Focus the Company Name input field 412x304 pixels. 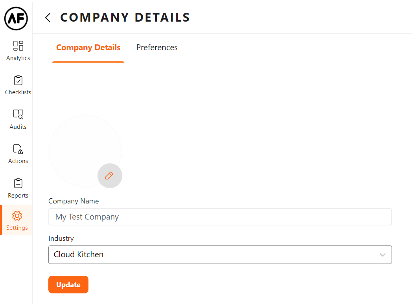click(220, 217)
